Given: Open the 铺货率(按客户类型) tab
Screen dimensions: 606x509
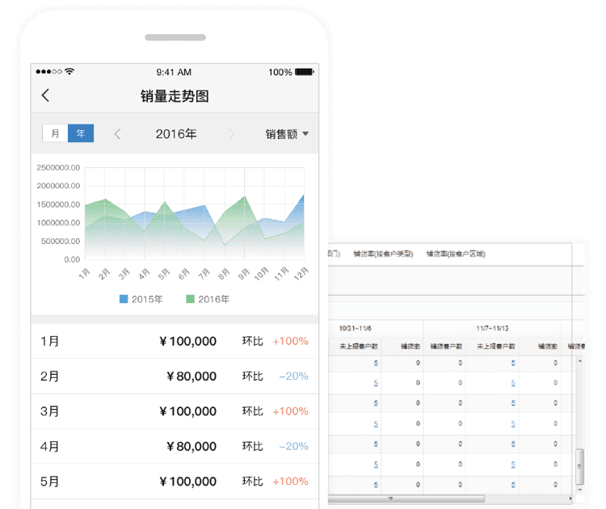Looking at the screenshot, I should pyautogui.click(x=383, y=254).
